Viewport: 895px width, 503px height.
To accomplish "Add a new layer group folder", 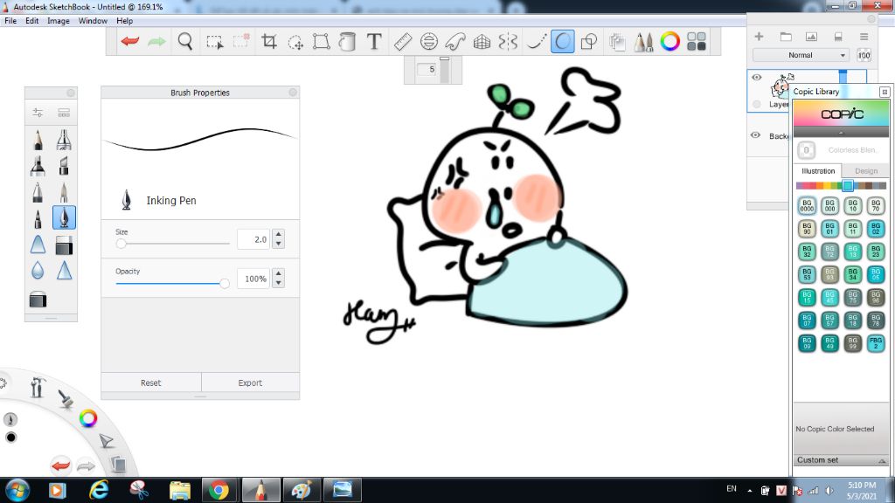I will pos(786,37).
